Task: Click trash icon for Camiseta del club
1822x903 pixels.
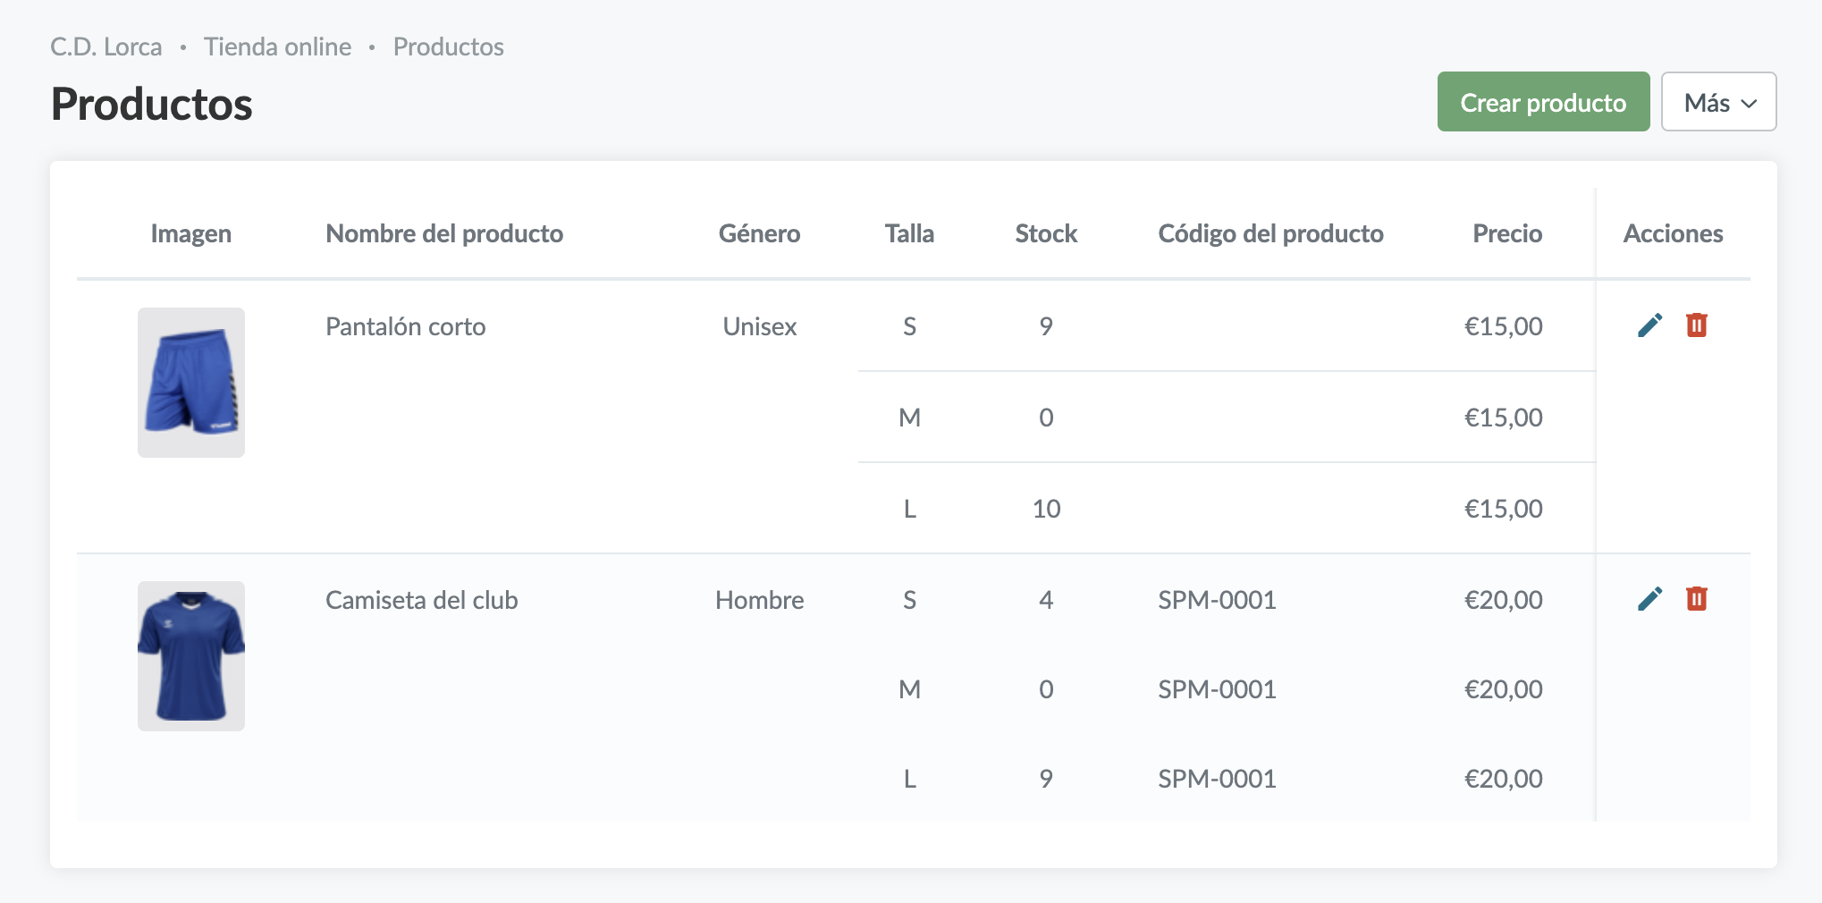Action: click(1696, 599)
